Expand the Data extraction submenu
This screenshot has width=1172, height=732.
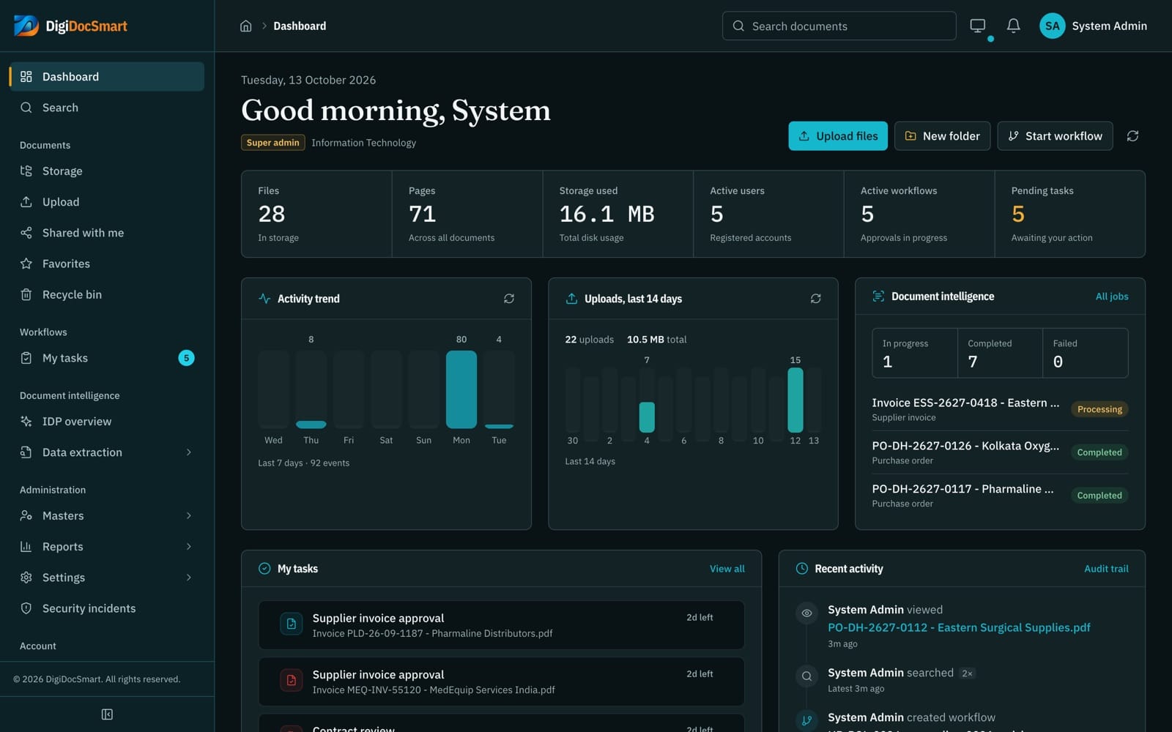coord(189,452)
